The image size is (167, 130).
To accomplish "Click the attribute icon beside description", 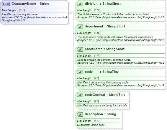I will coord(80,115).
